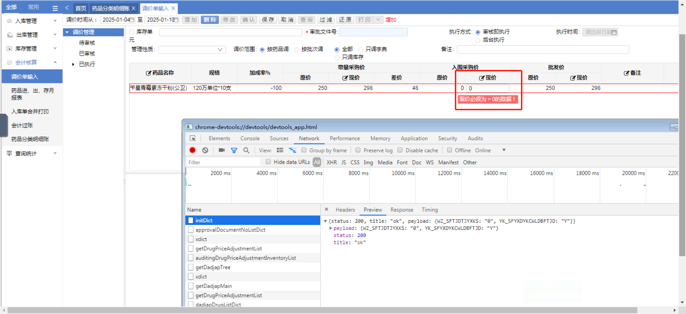Click the edit icon in the 备注 header

point(626,73)
